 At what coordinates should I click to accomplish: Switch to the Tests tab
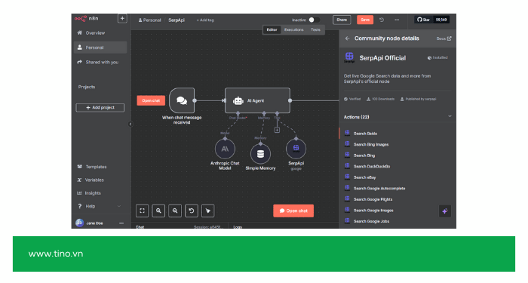click(315, 29)
